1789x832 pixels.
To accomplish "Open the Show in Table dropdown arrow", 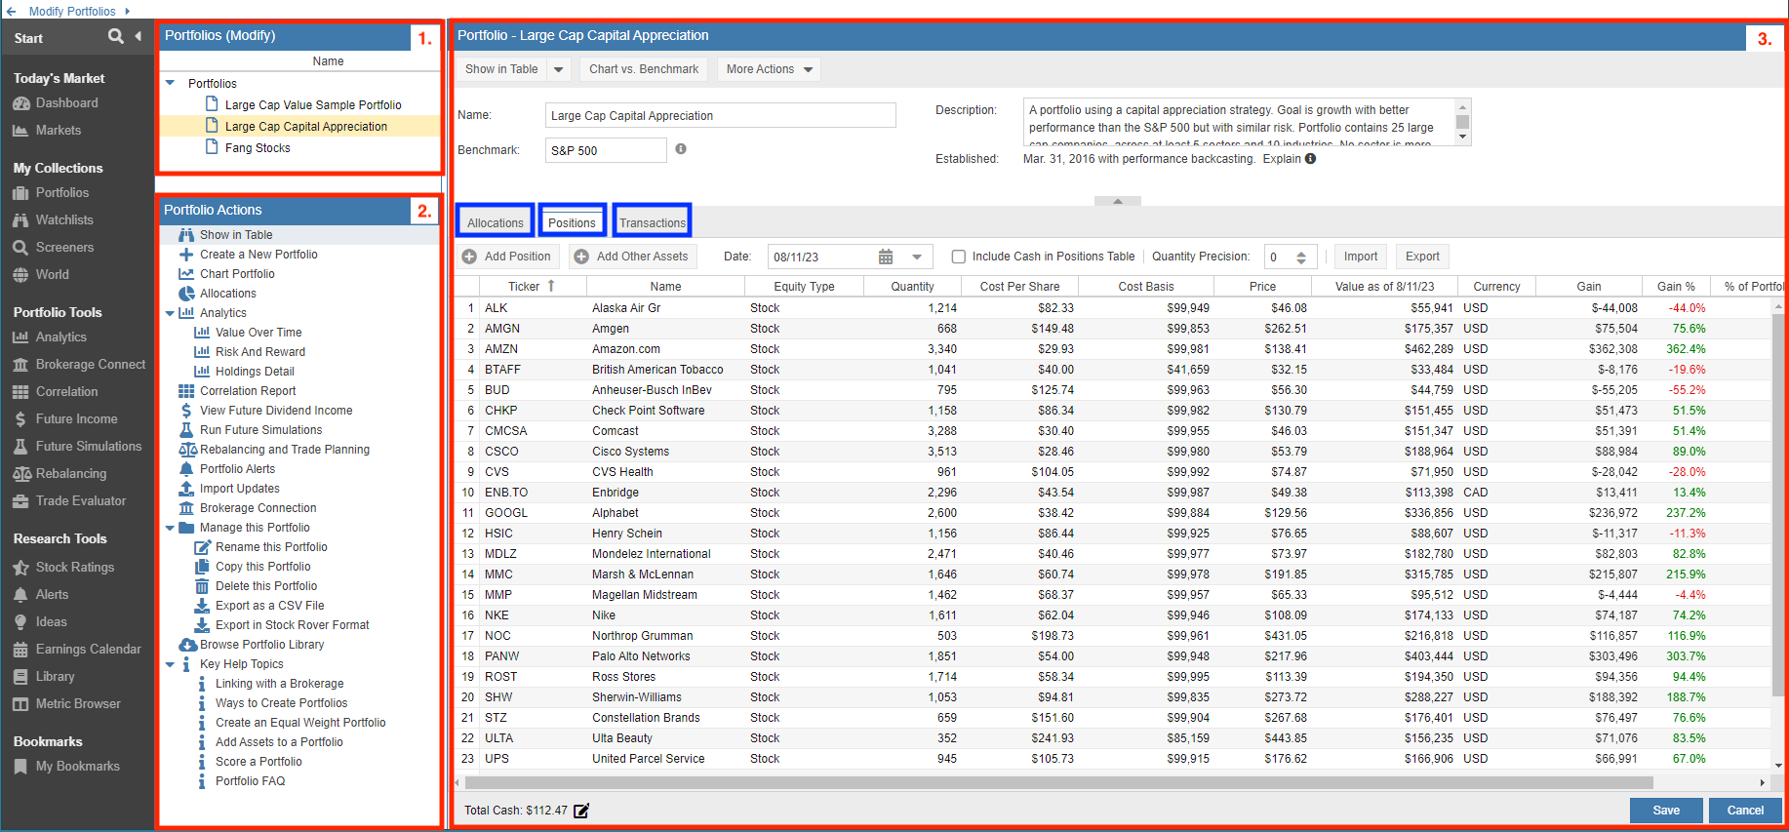I will tap(559, 69).
